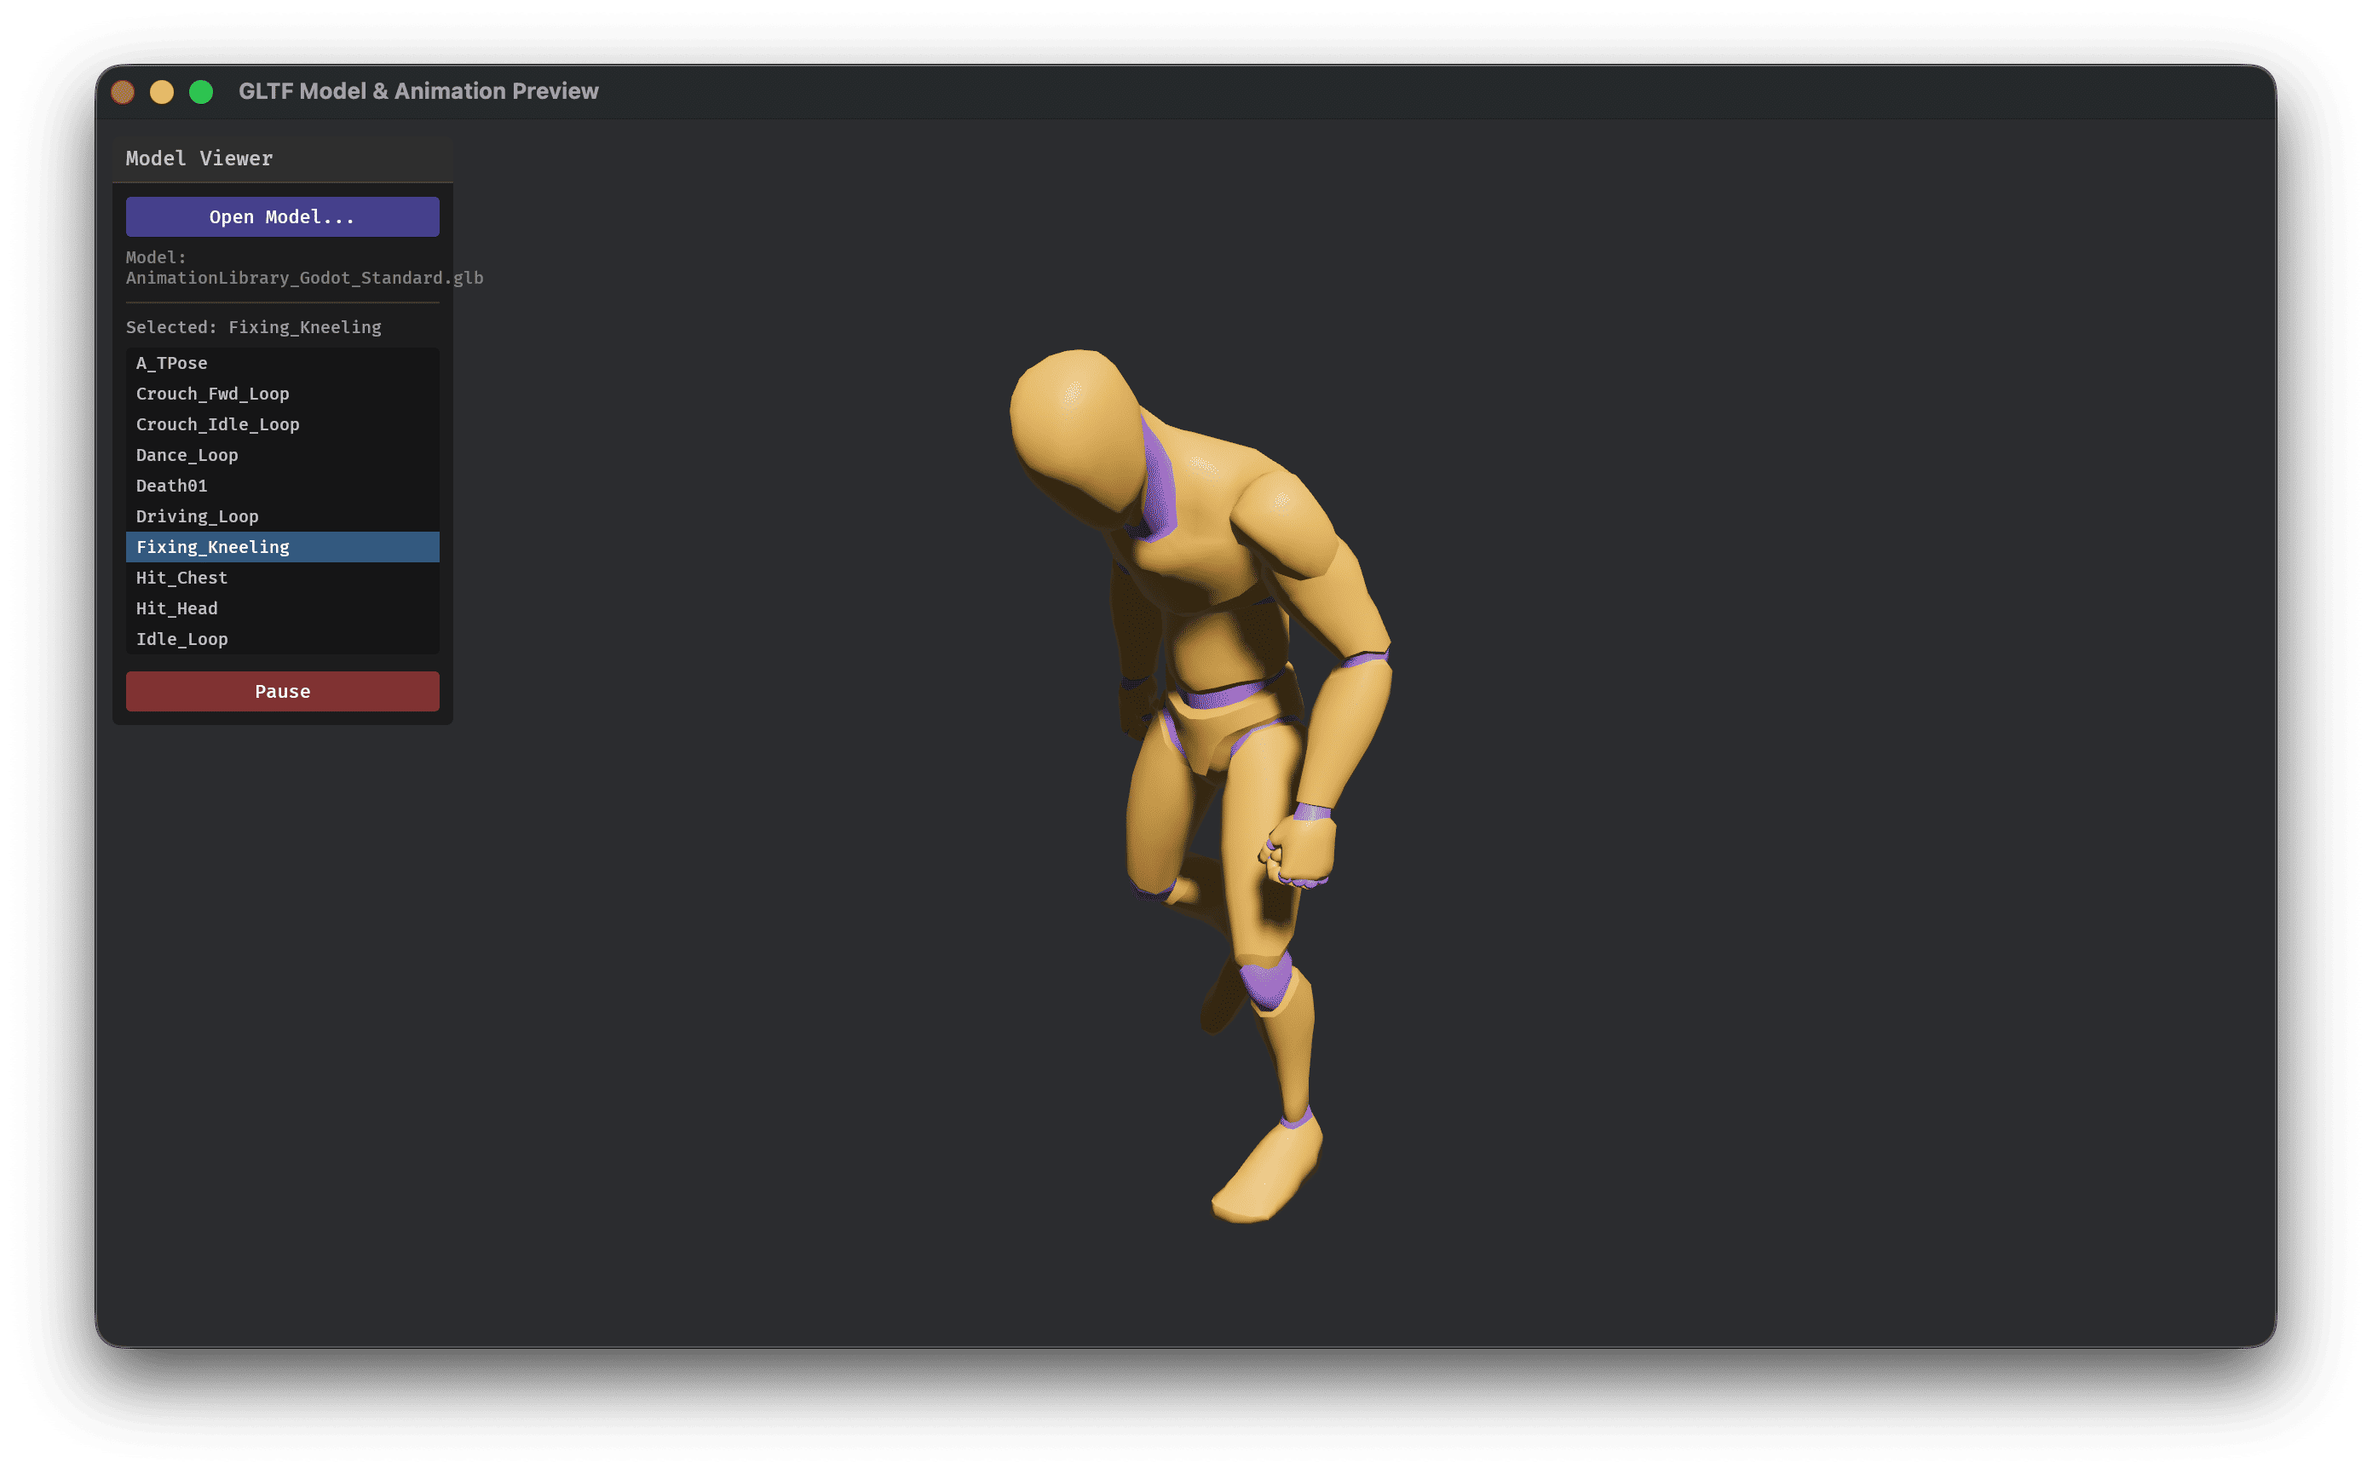Open a new model file
Screen dimensions: 2372x1474
click(282, 216)
